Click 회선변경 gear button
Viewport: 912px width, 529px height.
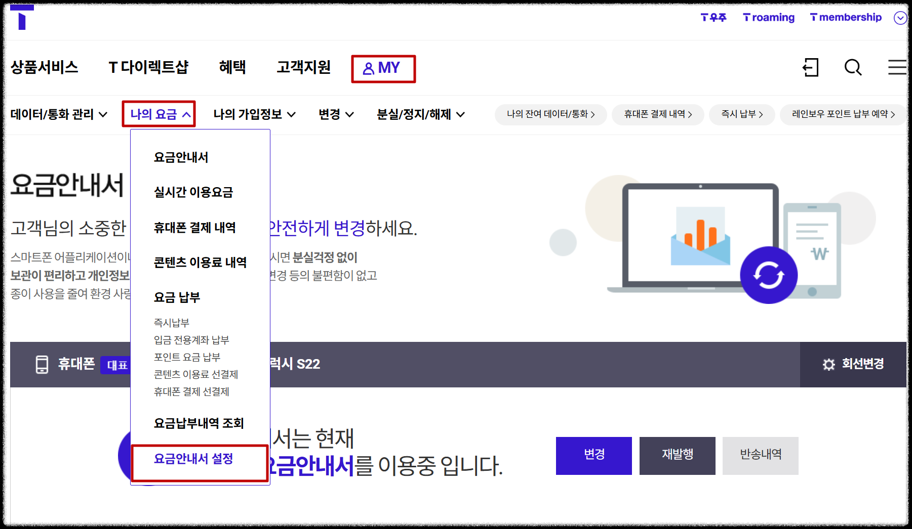tap(853, 364)
